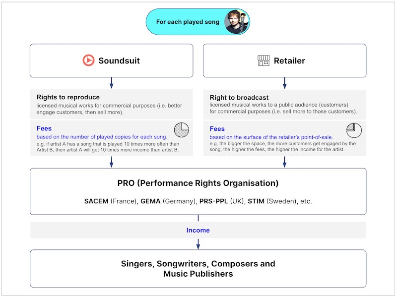Click the pie chart icon beside Retailer fees
The height and width of the screenshot is (298, 397).
[354, 130]
